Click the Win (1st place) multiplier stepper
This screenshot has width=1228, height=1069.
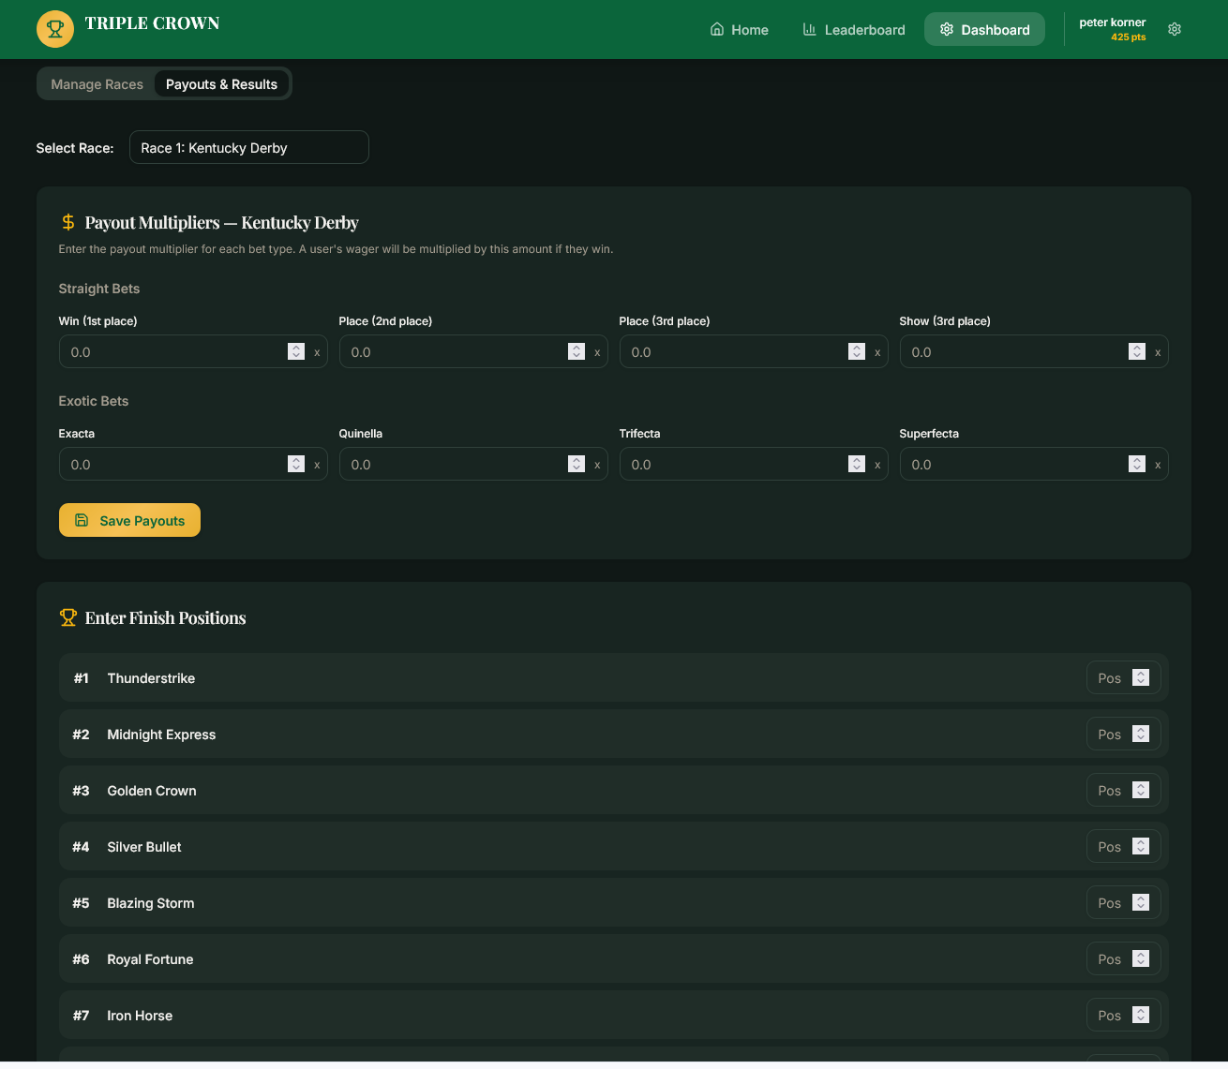296,351
